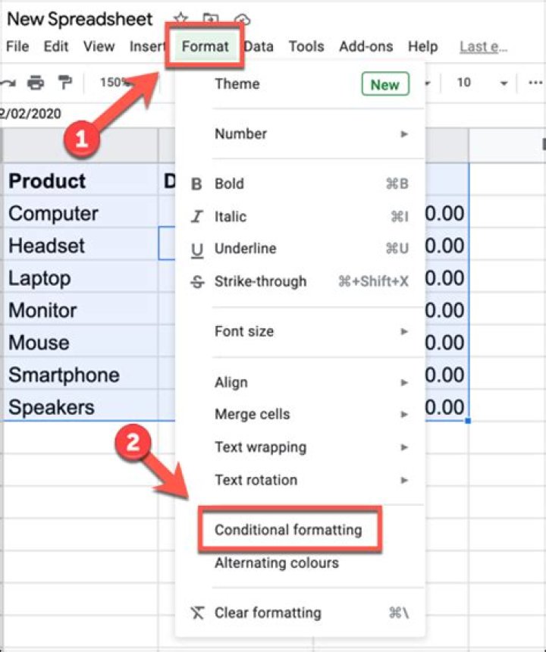Screen dimensions: 546x652
Task: Open the File menu
Action: click(17, 46)
